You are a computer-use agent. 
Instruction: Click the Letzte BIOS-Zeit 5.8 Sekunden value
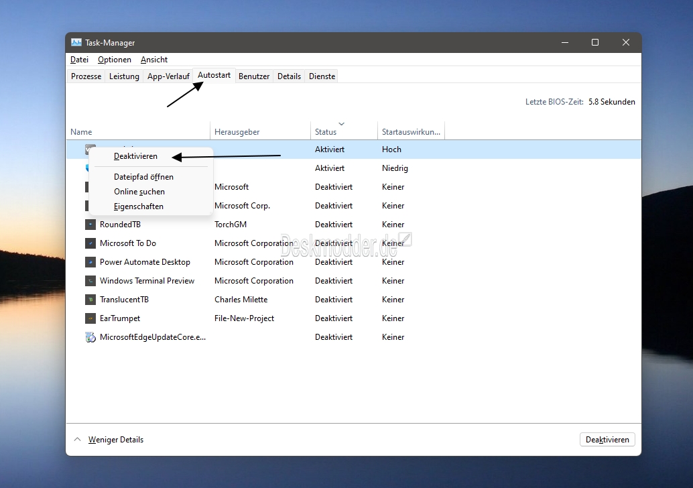612,102
